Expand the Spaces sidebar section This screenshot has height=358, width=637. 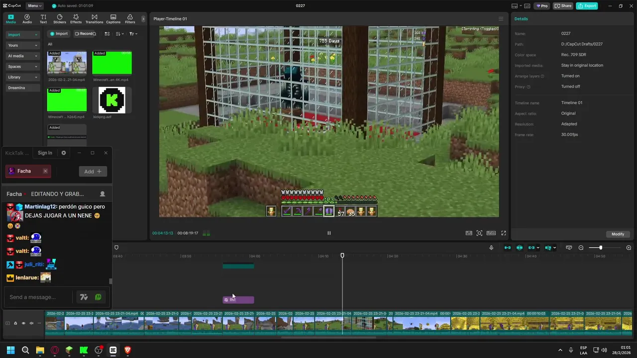tap(22, 67)
